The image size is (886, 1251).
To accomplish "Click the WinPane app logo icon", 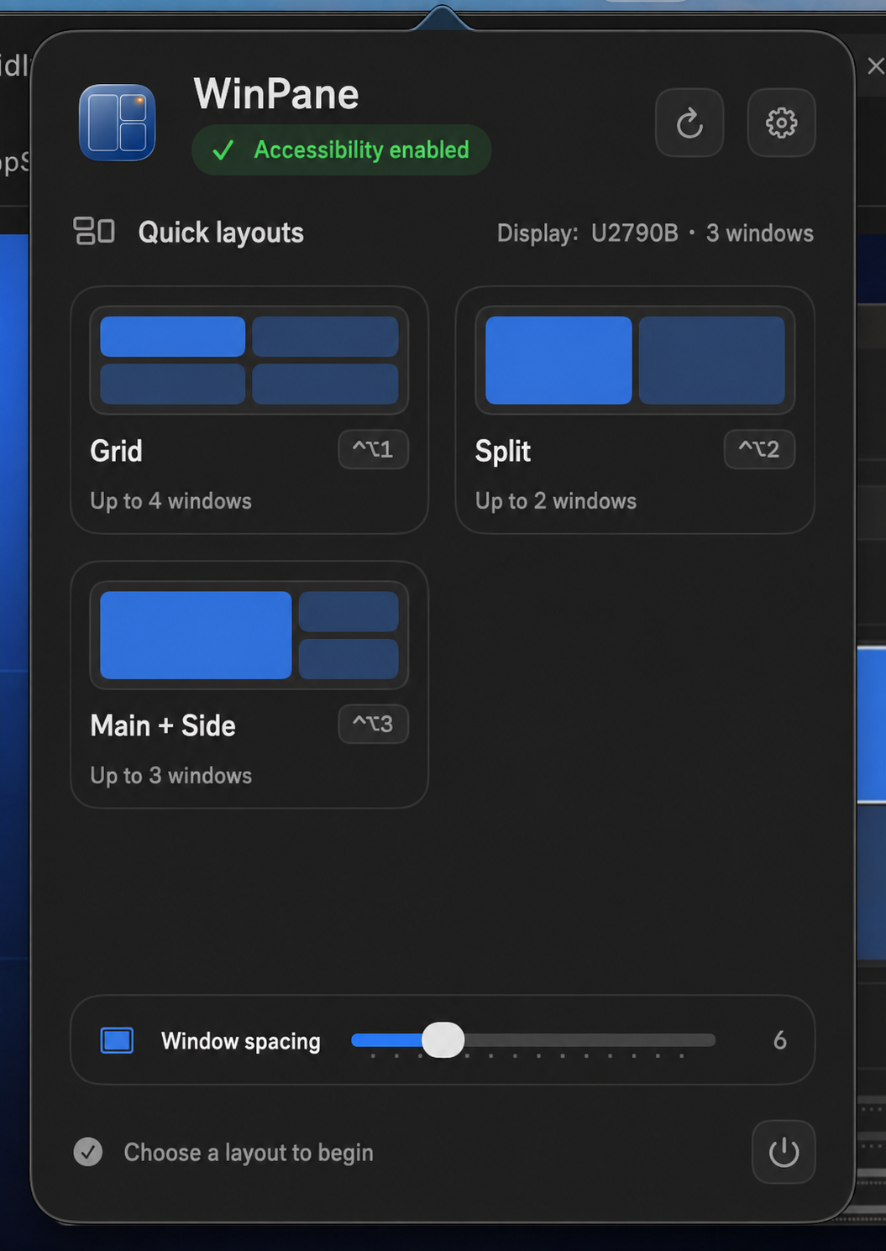I will [x=117, y=123].
